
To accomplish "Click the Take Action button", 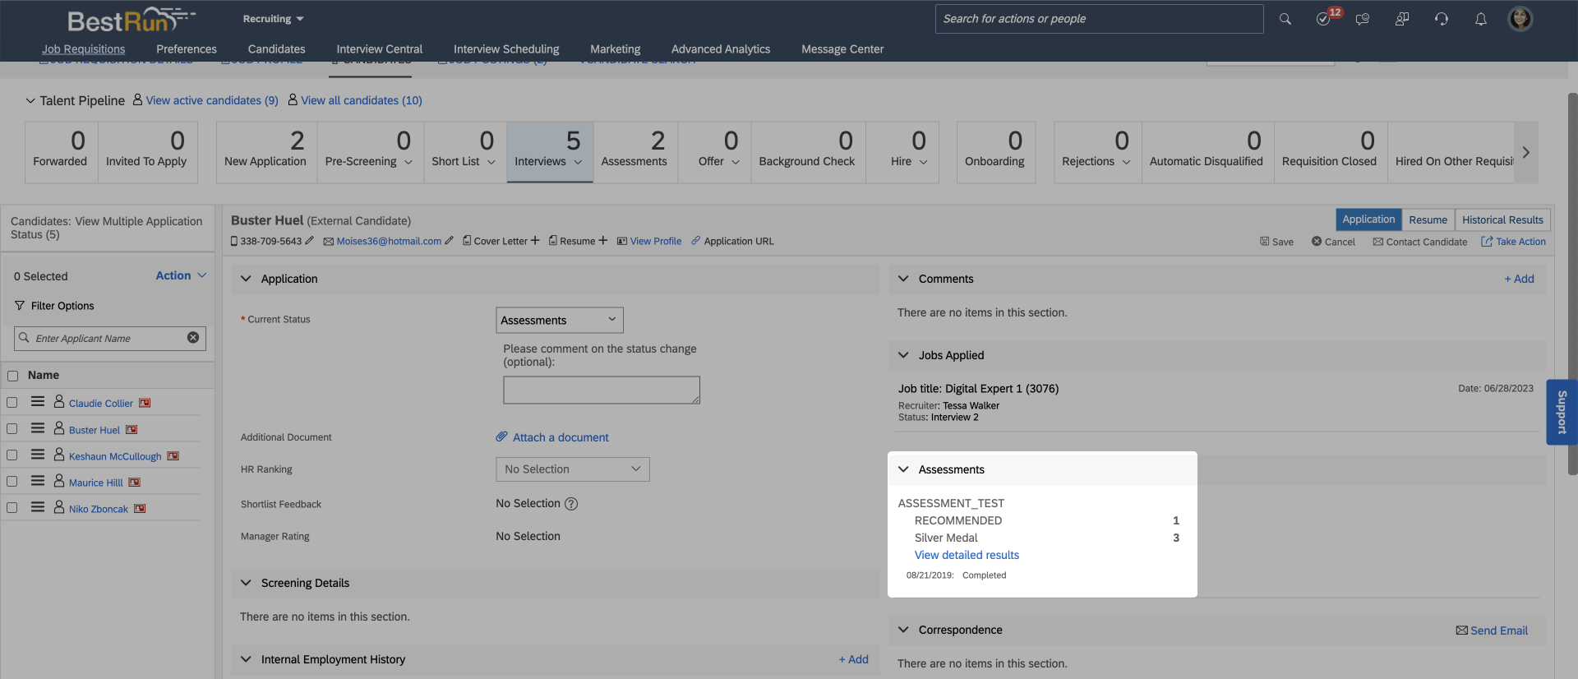I will (x=1513, y=242).
